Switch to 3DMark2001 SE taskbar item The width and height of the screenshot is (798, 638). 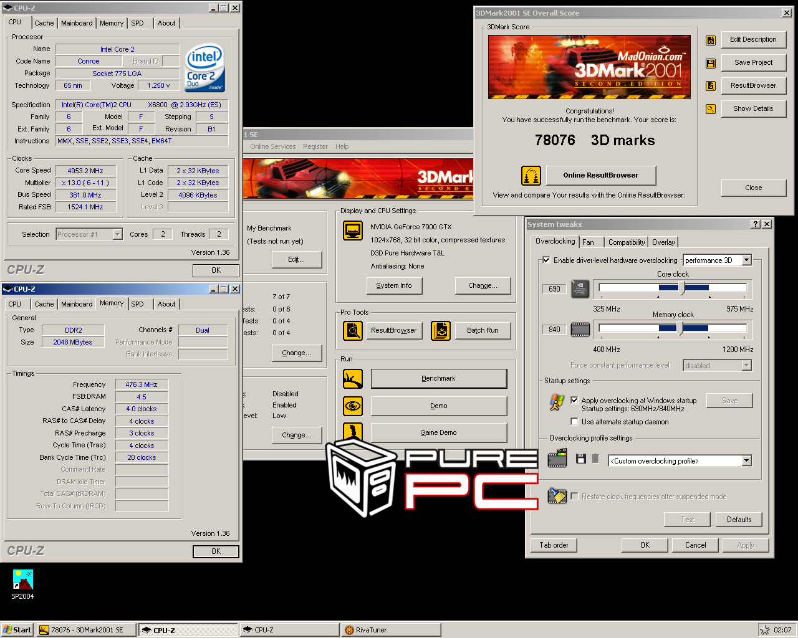tap(86, 630)
